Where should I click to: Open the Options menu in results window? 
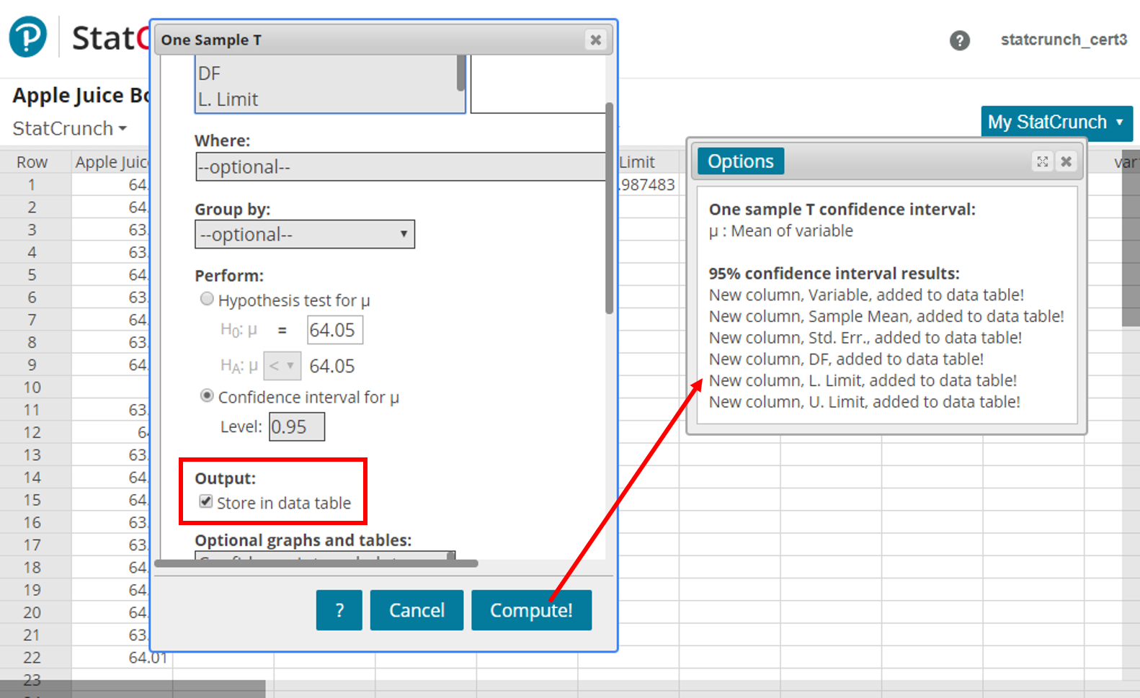coord(740,161)
